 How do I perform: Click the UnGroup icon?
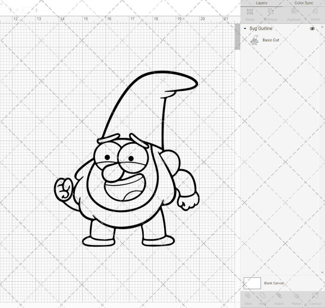(270, 12)
